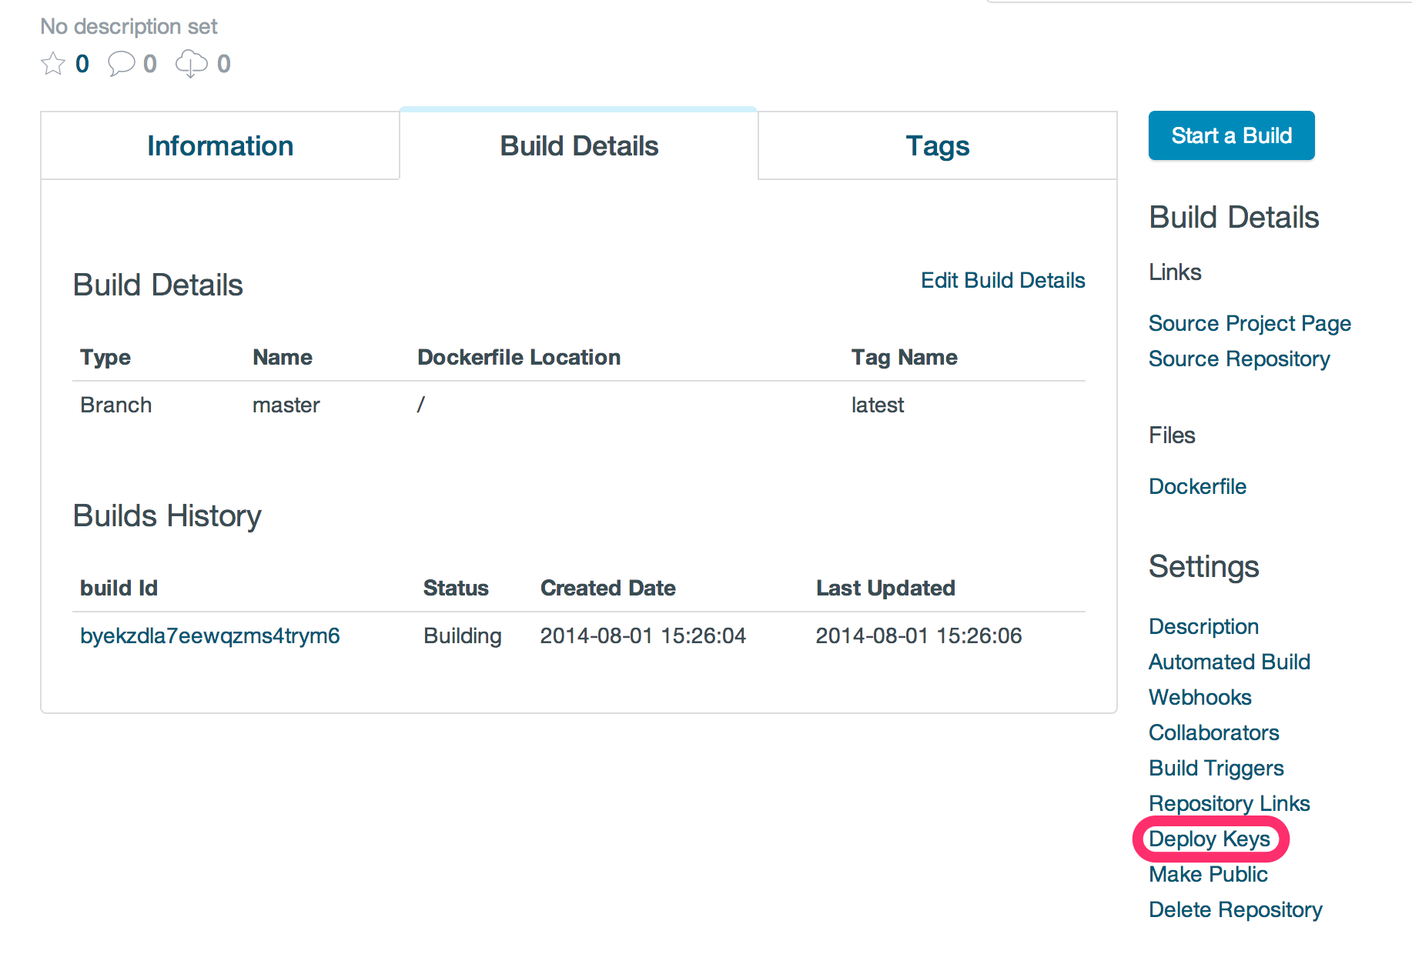Switch to the Information tab
Image resolution: width=1412 pixels, height=954 pixels.
(x=220, y=146)
